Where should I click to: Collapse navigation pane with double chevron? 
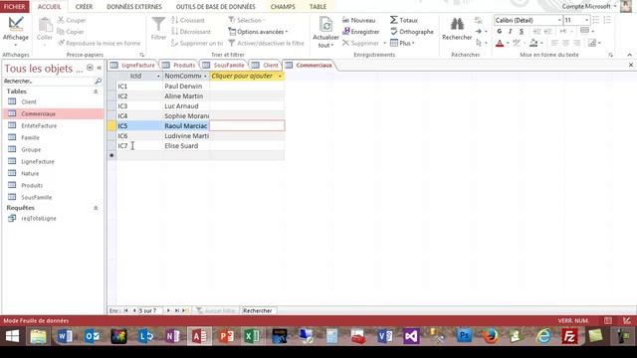coord(100,68)
